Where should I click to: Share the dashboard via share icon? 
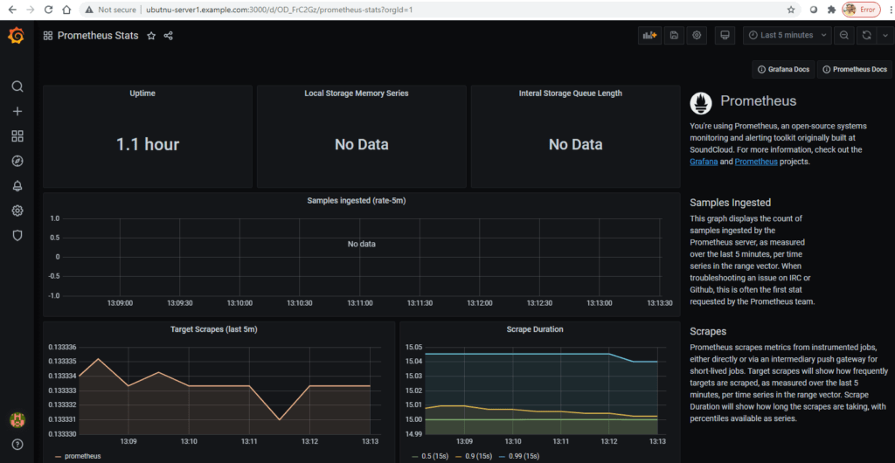point(169,36)
